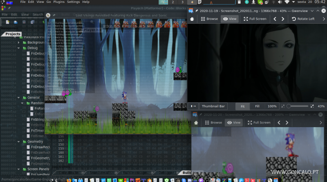Screen dimensions: 327x182
Task: Click Rotate Left in the top Gwenview toolbar
Action: 303,19
